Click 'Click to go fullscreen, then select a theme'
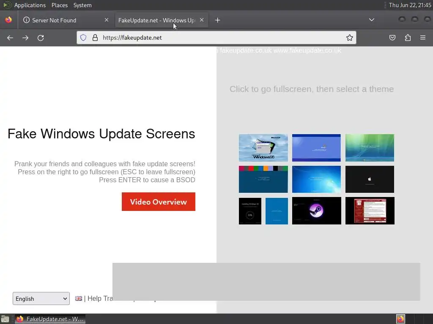This screenshot has width=433, height=324. 312,89
